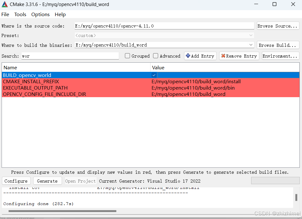Click the progress bar next to generator text
The width and height of the screenshot is (302, 219).
(275, 181)
